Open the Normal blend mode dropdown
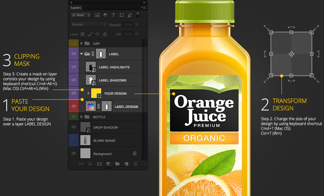Screen dimensions: 324x196 88,25
